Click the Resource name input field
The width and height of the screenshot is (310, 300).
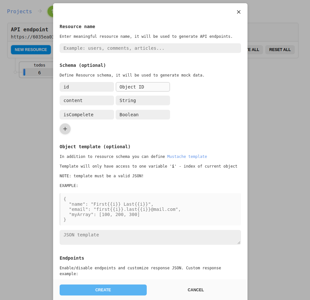(x=150, y=48)
